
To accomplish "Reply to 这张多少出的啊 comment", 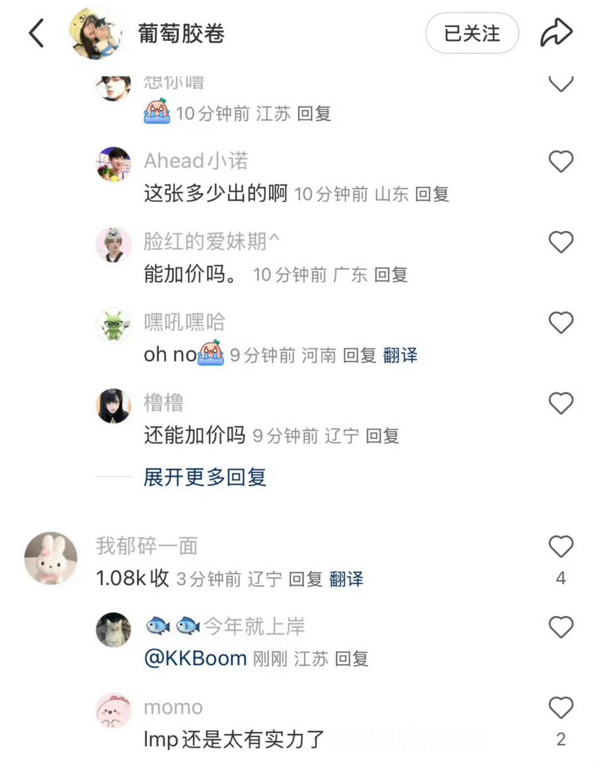I will [x=432, y=194].
